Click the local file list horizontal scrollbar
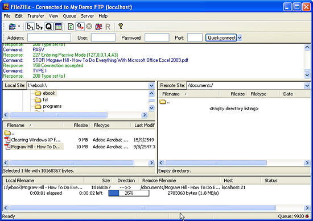The width and height of the screenshot is (313, 221). point(72,163)
